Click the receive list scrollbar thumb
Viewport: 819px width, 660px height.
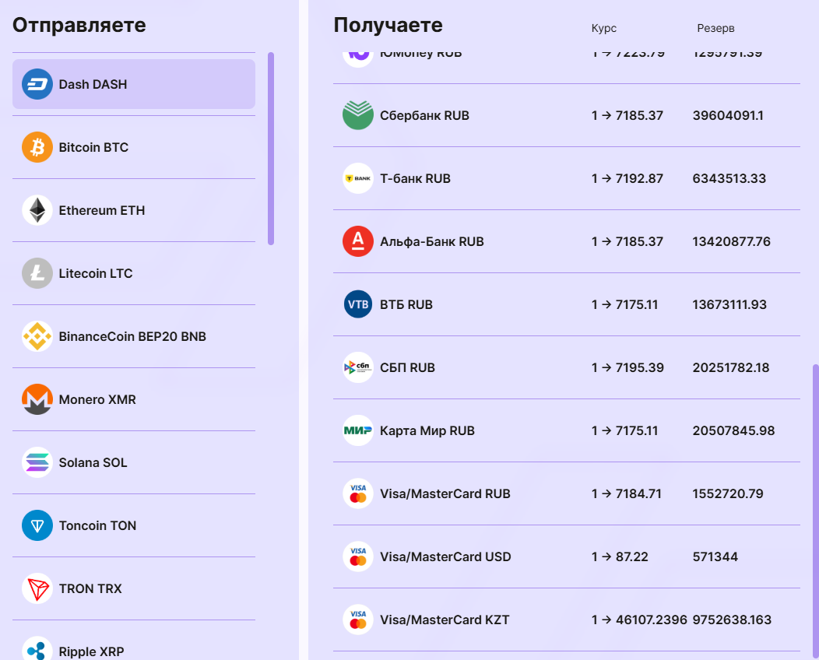[x=815, y=506]
